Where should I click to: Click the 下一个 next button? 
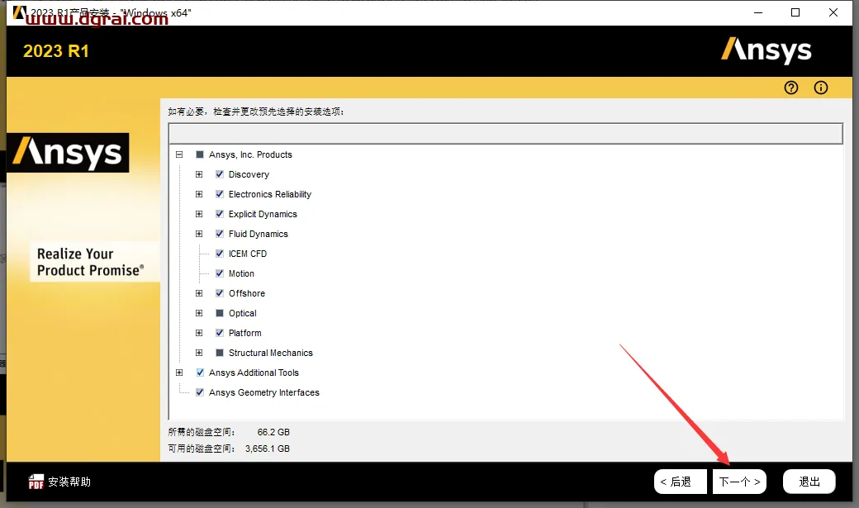tap(739, 482)
